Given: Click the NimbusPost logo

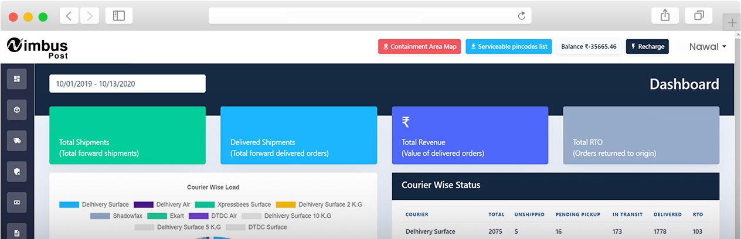Looking at the screenshot, I should (x=38, y=47).
